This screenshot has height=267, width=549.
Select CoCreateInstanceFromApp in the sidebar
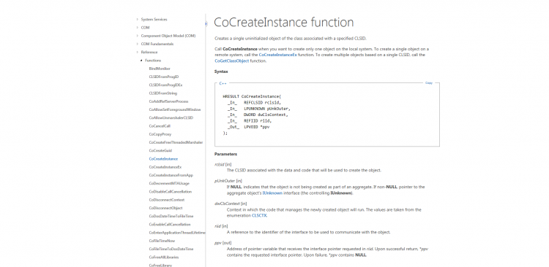(x=171, y=175)
